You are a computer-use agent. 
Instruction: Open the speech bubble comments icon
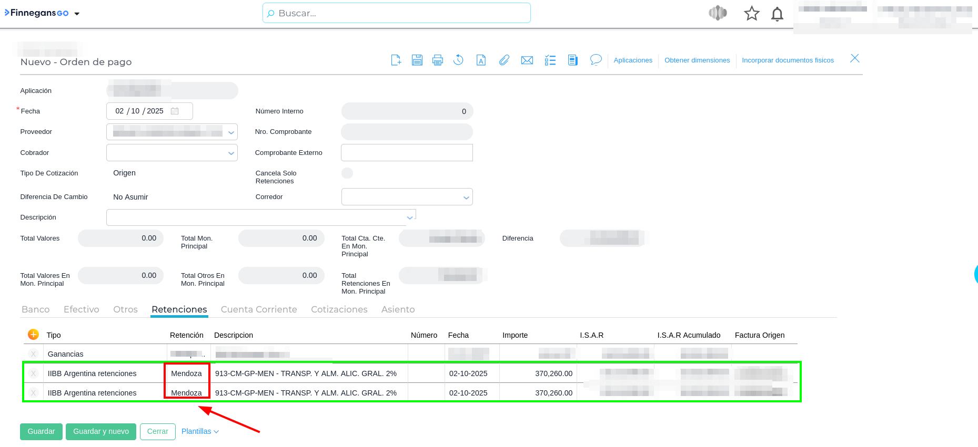[596, 60]
